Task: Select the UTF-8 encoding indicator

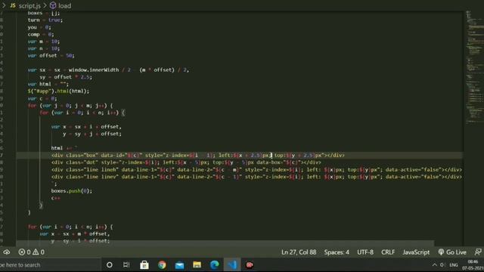Action: tap(365, 252)
